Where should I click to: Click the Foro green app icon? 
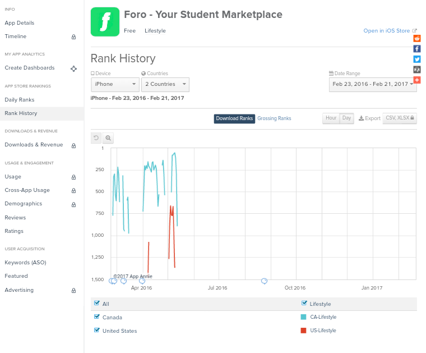105,22
